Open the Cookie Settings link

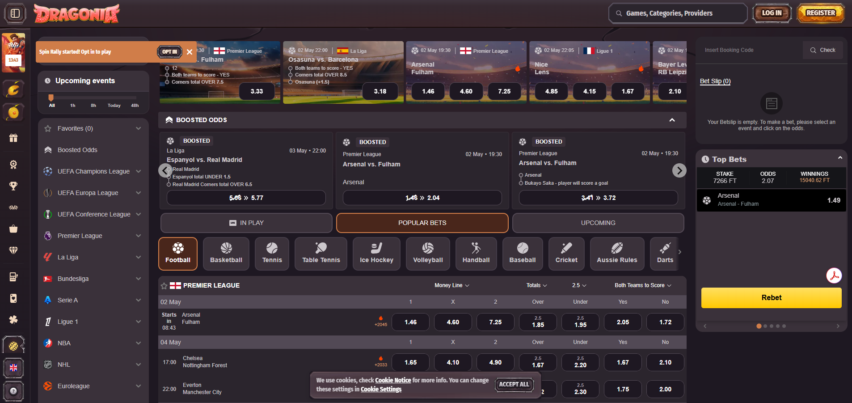(381, 390)
